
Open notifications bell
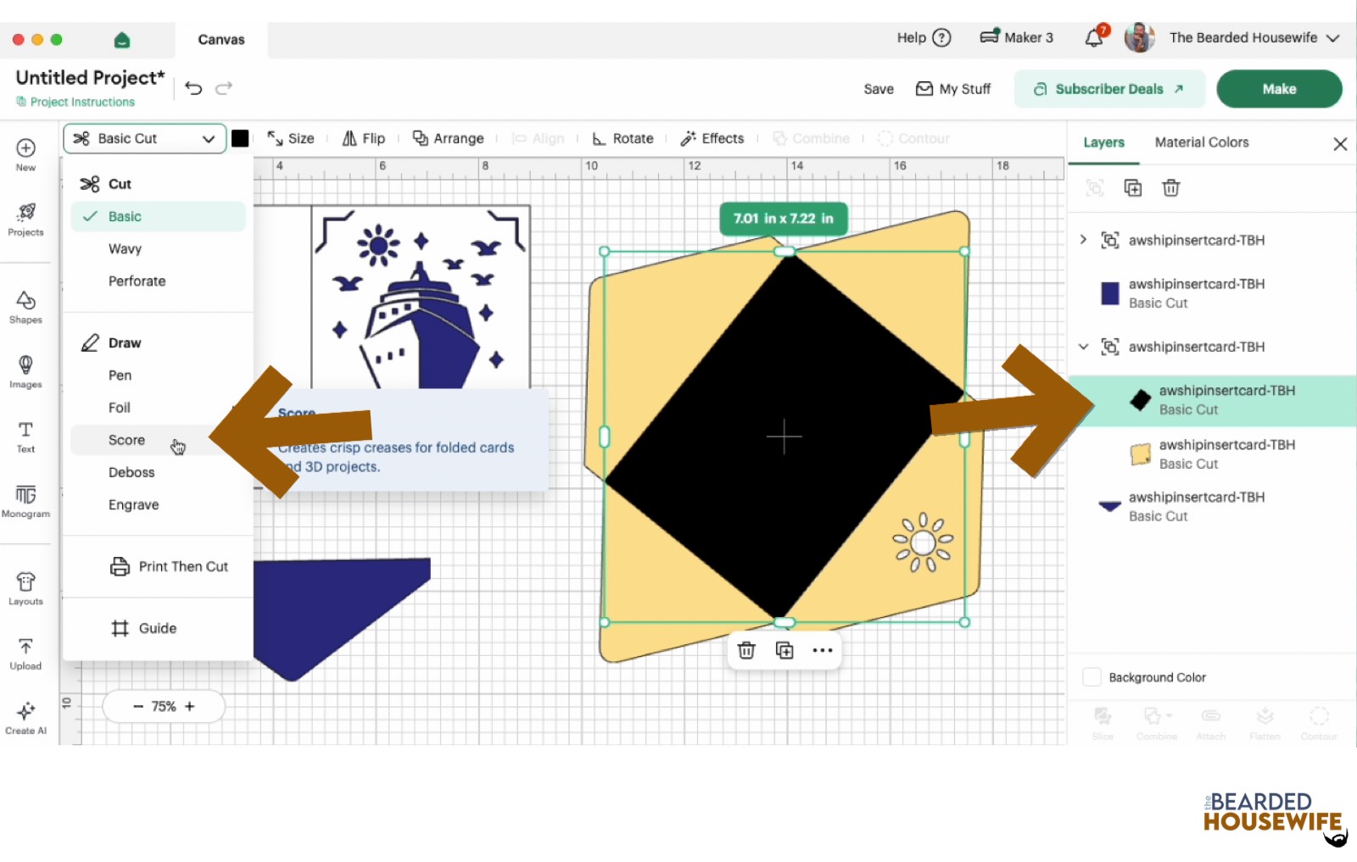[1096, 37]
